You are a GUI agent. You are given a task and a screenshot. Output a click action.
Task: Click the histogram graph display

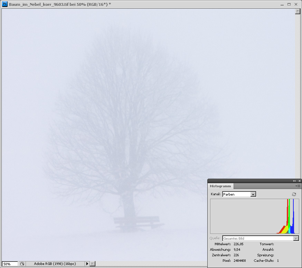point(254,216)
